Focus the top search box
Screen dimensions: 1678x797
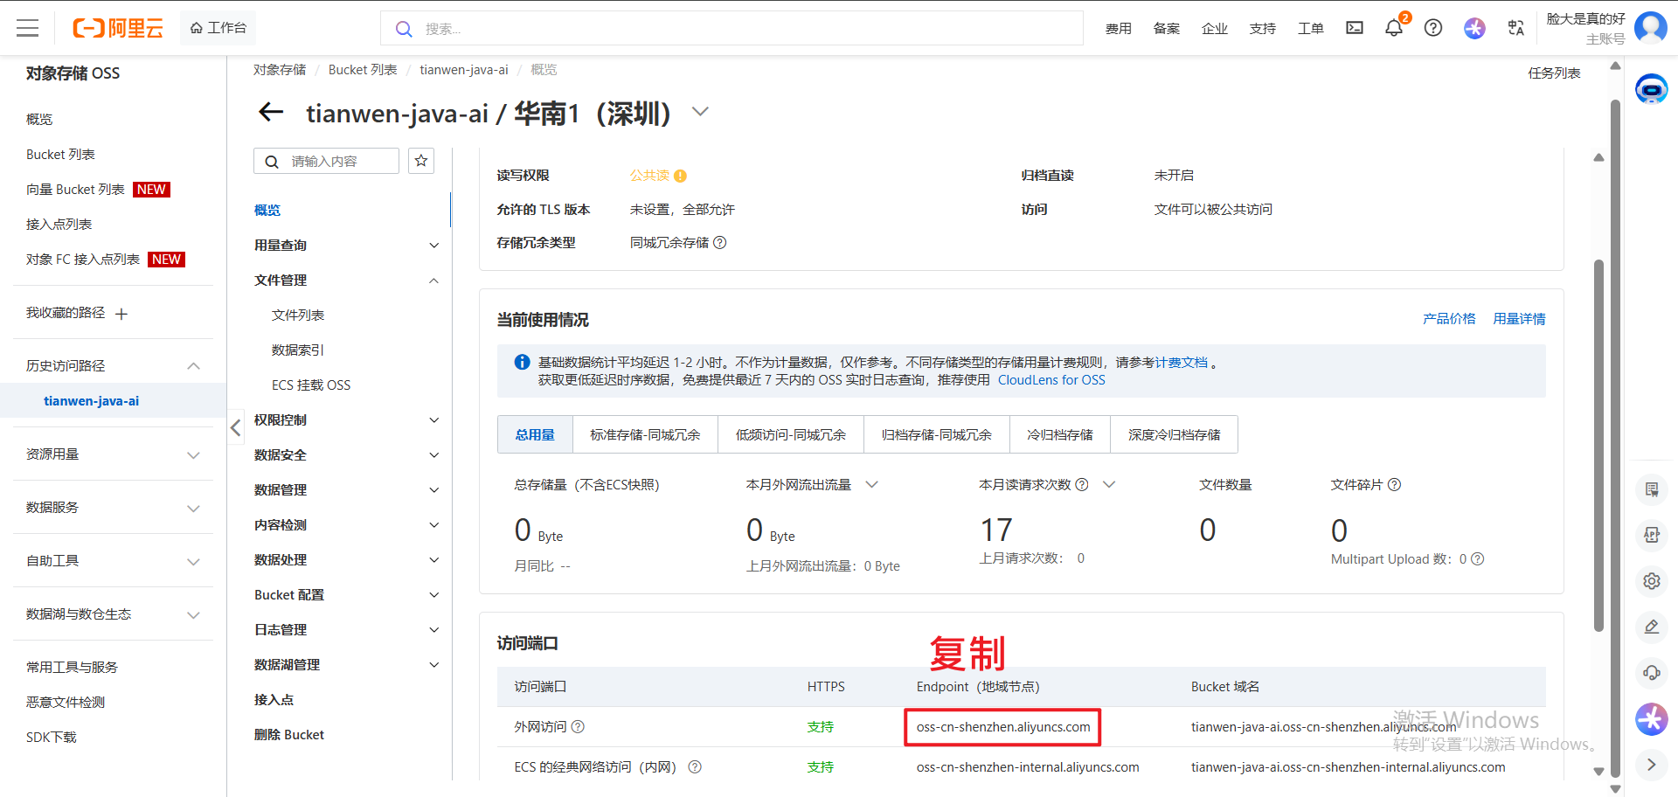click(732, 28)
